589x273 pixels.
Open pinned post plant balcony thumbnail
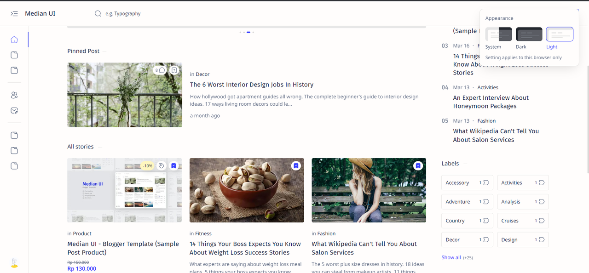pos(125,95)
